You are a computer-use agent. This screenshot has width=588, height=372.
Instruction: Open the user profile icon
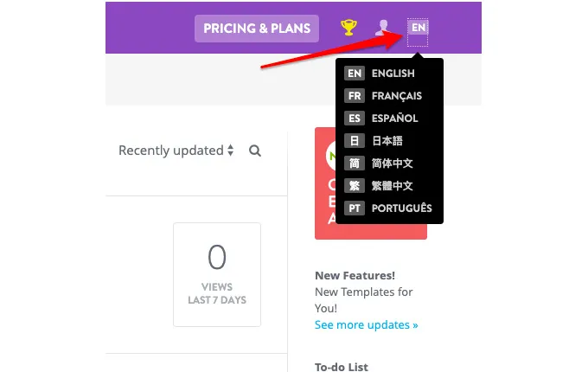click(x=383, y=28)
